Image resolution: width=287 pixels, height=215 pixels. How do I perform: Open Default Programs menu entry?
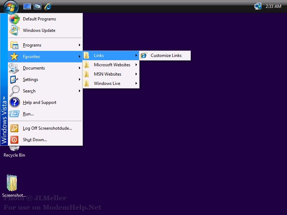[45, 19]
